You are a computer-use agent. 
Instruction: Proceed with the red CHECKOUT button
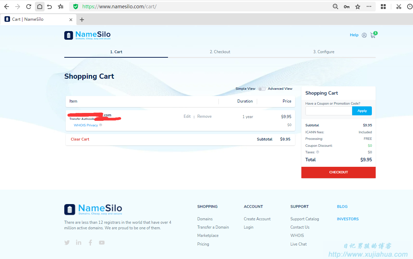[x=338, y=172]
